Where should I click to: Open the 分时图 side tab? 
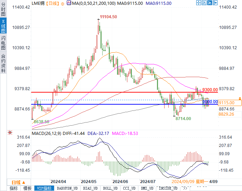tap(3, 9)
